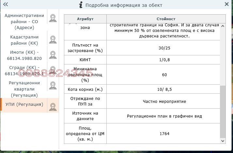Open Сгради (КК) - 68134.1980.820.1 tab

(24, 71)
